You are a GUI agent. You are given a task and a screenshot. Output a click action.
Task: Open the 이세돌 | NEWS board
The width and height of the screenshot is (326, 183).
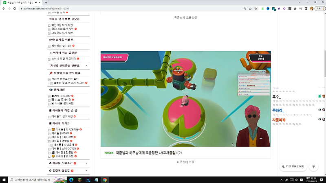point(60,133)
